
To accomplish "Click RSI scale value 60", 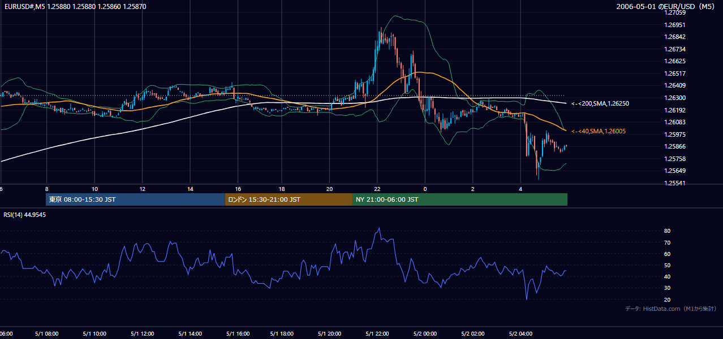I will 667,254.
